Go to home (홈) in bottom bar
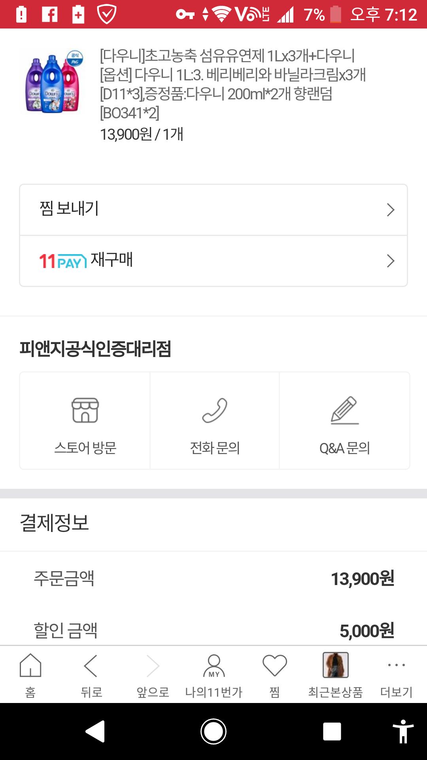 click(30, 666)
